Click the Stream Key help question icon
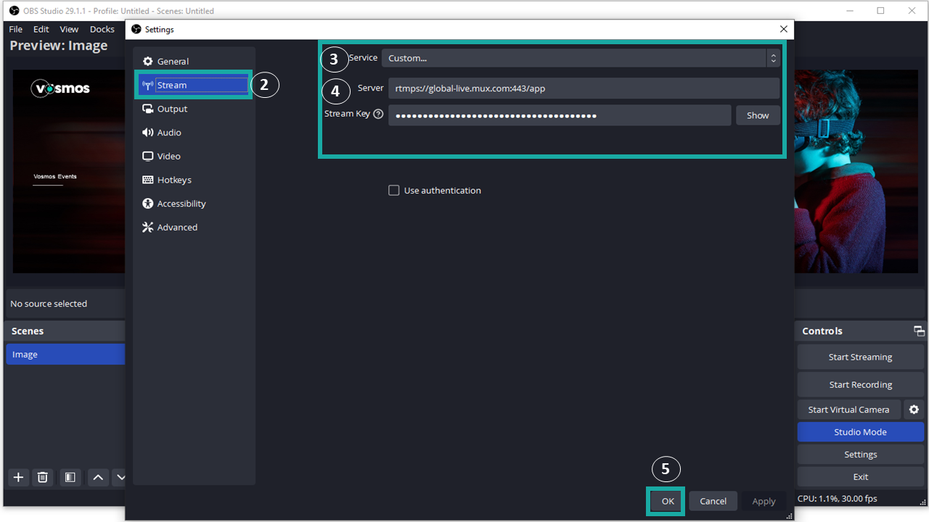The image size is (929, 522). click(378, 114)
